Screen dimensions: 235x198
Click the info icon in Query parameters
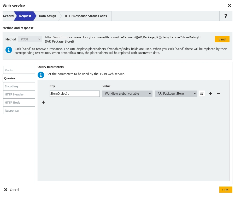[41, 75]
